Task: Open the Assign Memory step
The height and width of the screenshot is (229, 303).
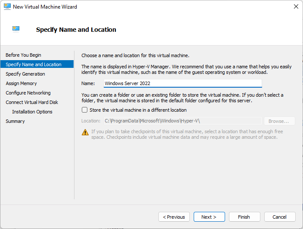Action: (x=21, y=83)
